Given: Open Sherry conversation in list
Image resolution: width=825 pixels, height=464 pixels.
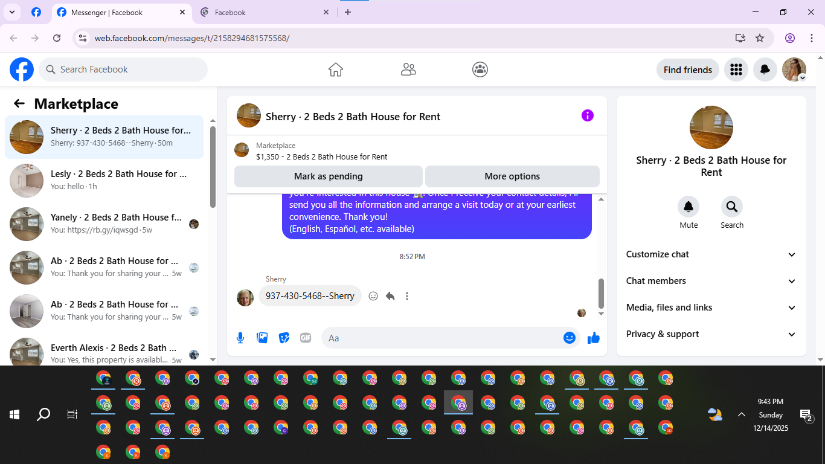Looking at the screenshot, I should (x=104, y=137).
